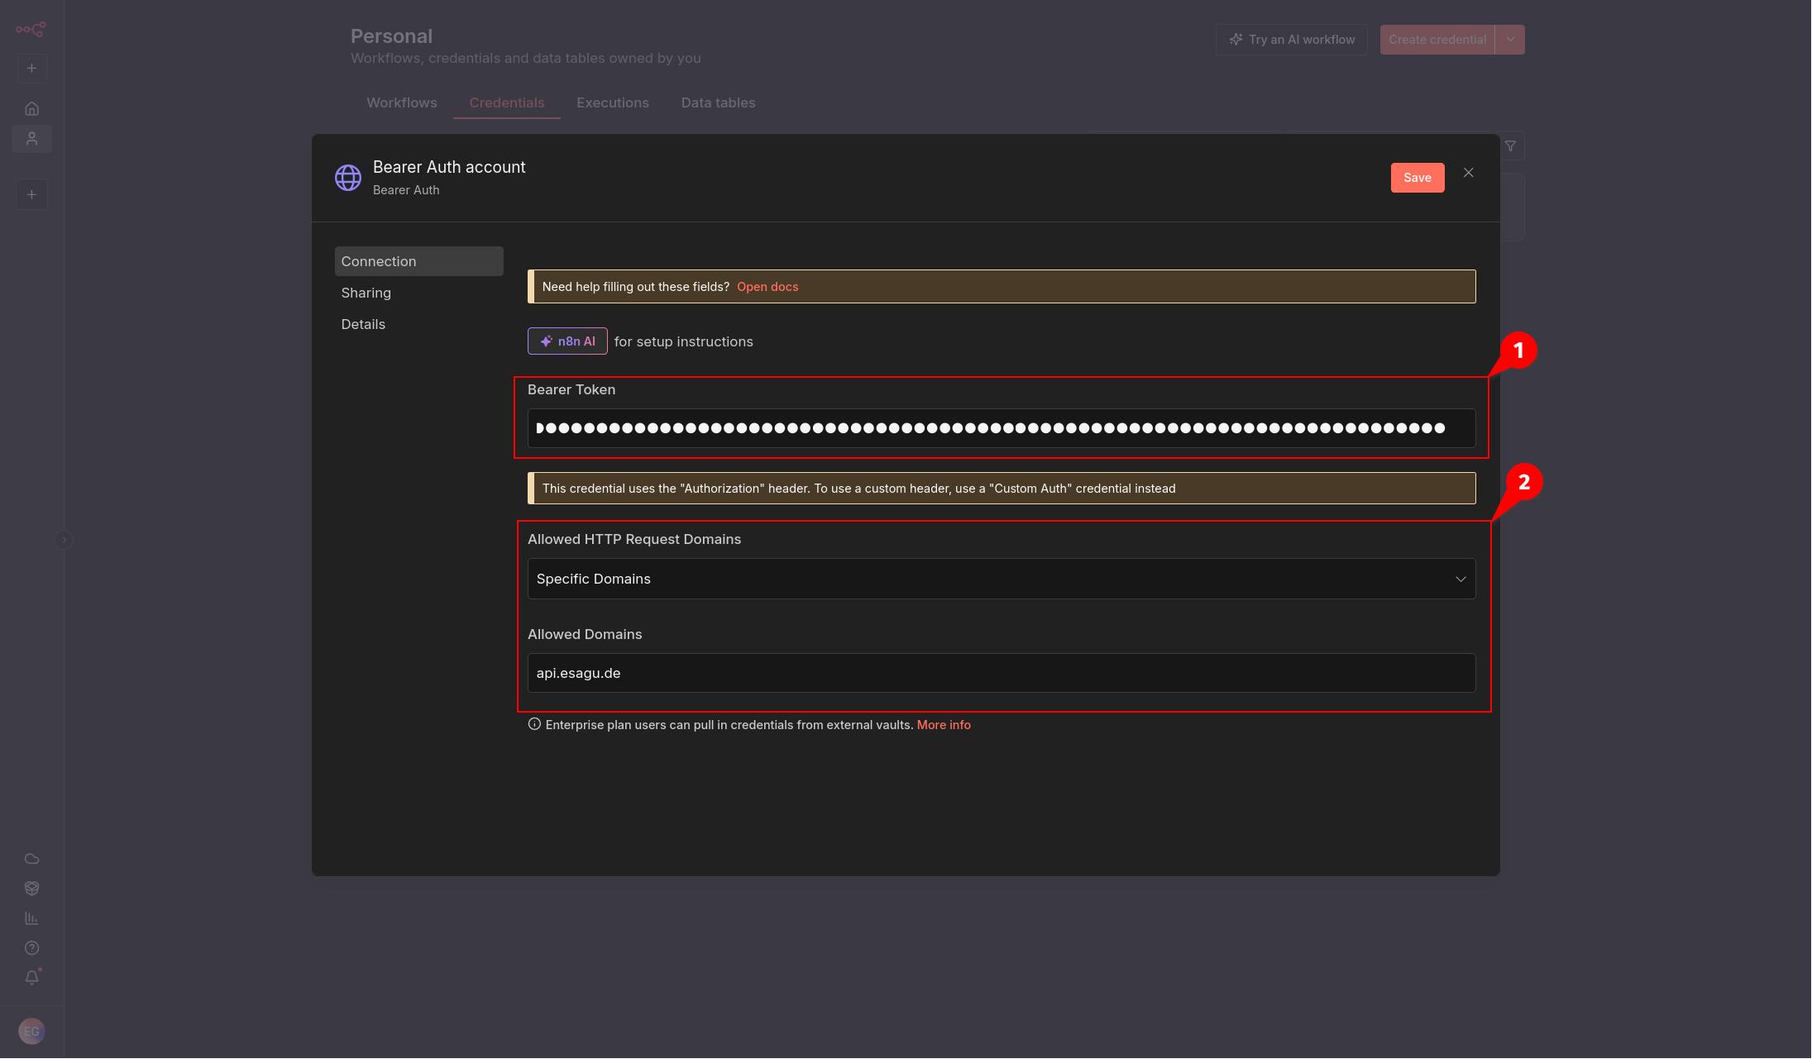
Task: Click Try an AI workflow button
Action: click(1292, 40)
